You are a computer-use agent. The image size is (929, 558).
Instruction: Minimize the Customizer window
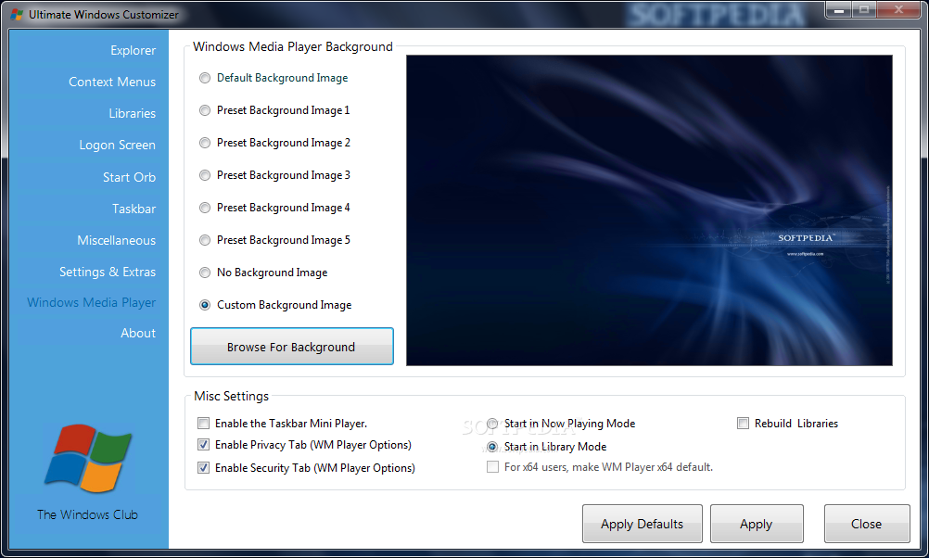coord(838,10)
